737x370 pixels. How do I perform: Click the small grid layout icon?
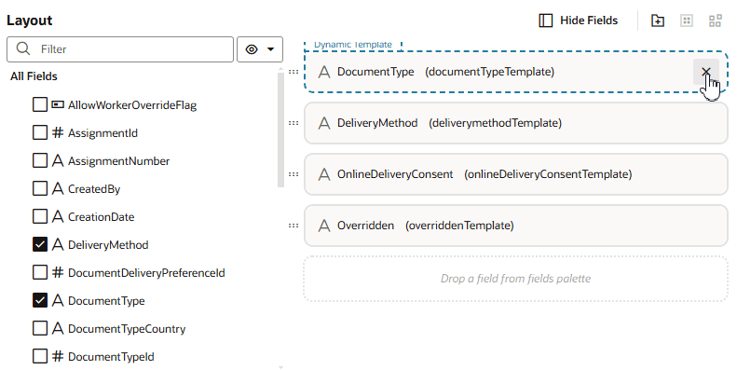point(687,21)
